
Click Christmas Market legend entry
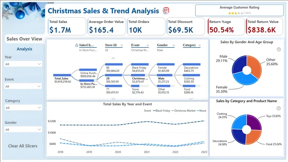click(x=183, y=111)
